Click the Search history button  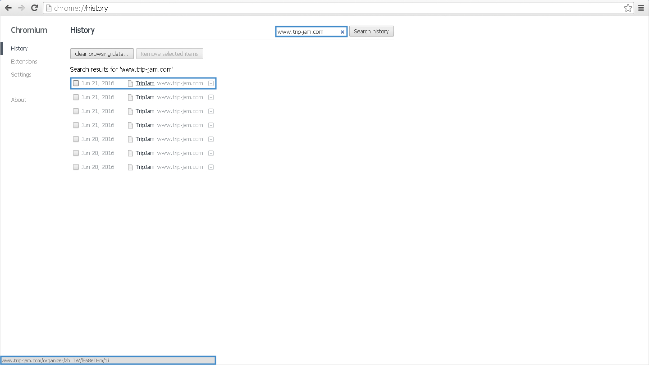(x=371, y=31)
